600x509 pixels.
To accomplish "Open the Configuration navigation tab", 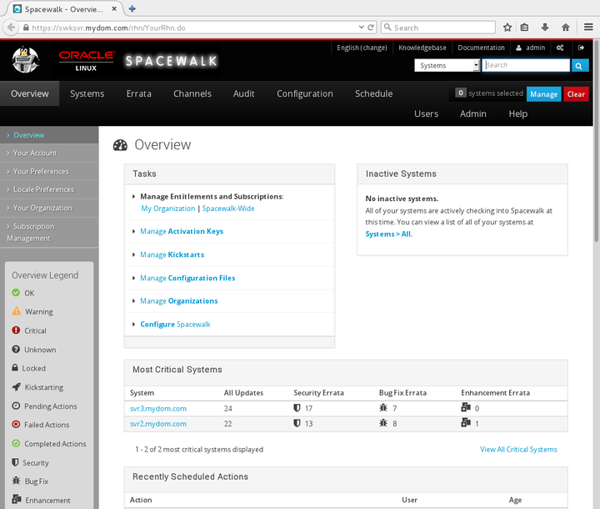I will pos(305,93).
